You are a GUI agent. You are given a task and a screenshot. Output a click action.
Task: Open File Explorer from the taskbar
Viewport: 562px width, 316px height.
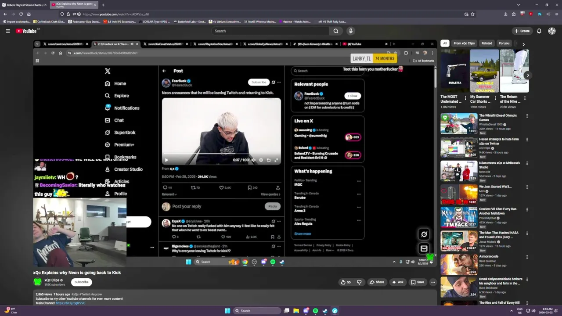point(296,311)
